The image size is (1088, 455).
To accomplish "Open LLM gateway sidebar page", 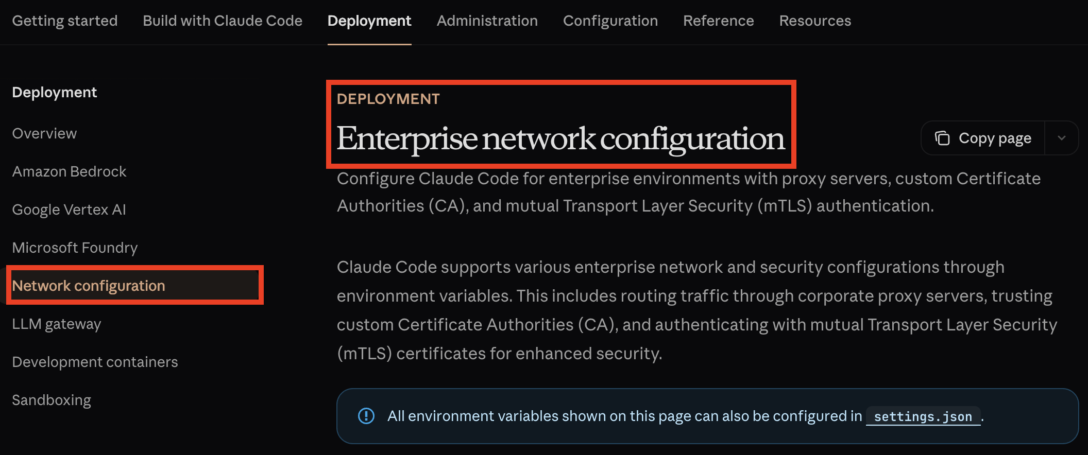I will [x=57, y=324].
